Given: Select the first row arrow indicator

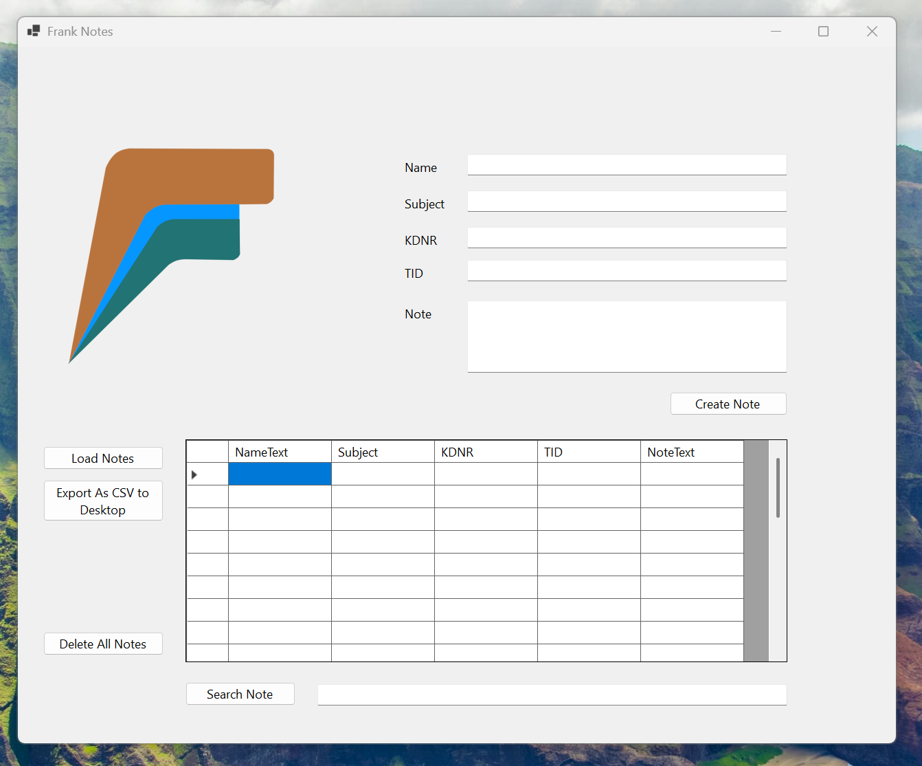Looking at the screenshot, I should [x=194, y=474].
